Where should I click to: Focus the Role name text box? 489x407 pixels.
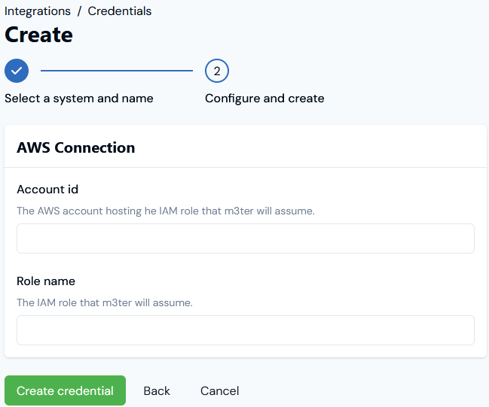[x=246, y=330]
